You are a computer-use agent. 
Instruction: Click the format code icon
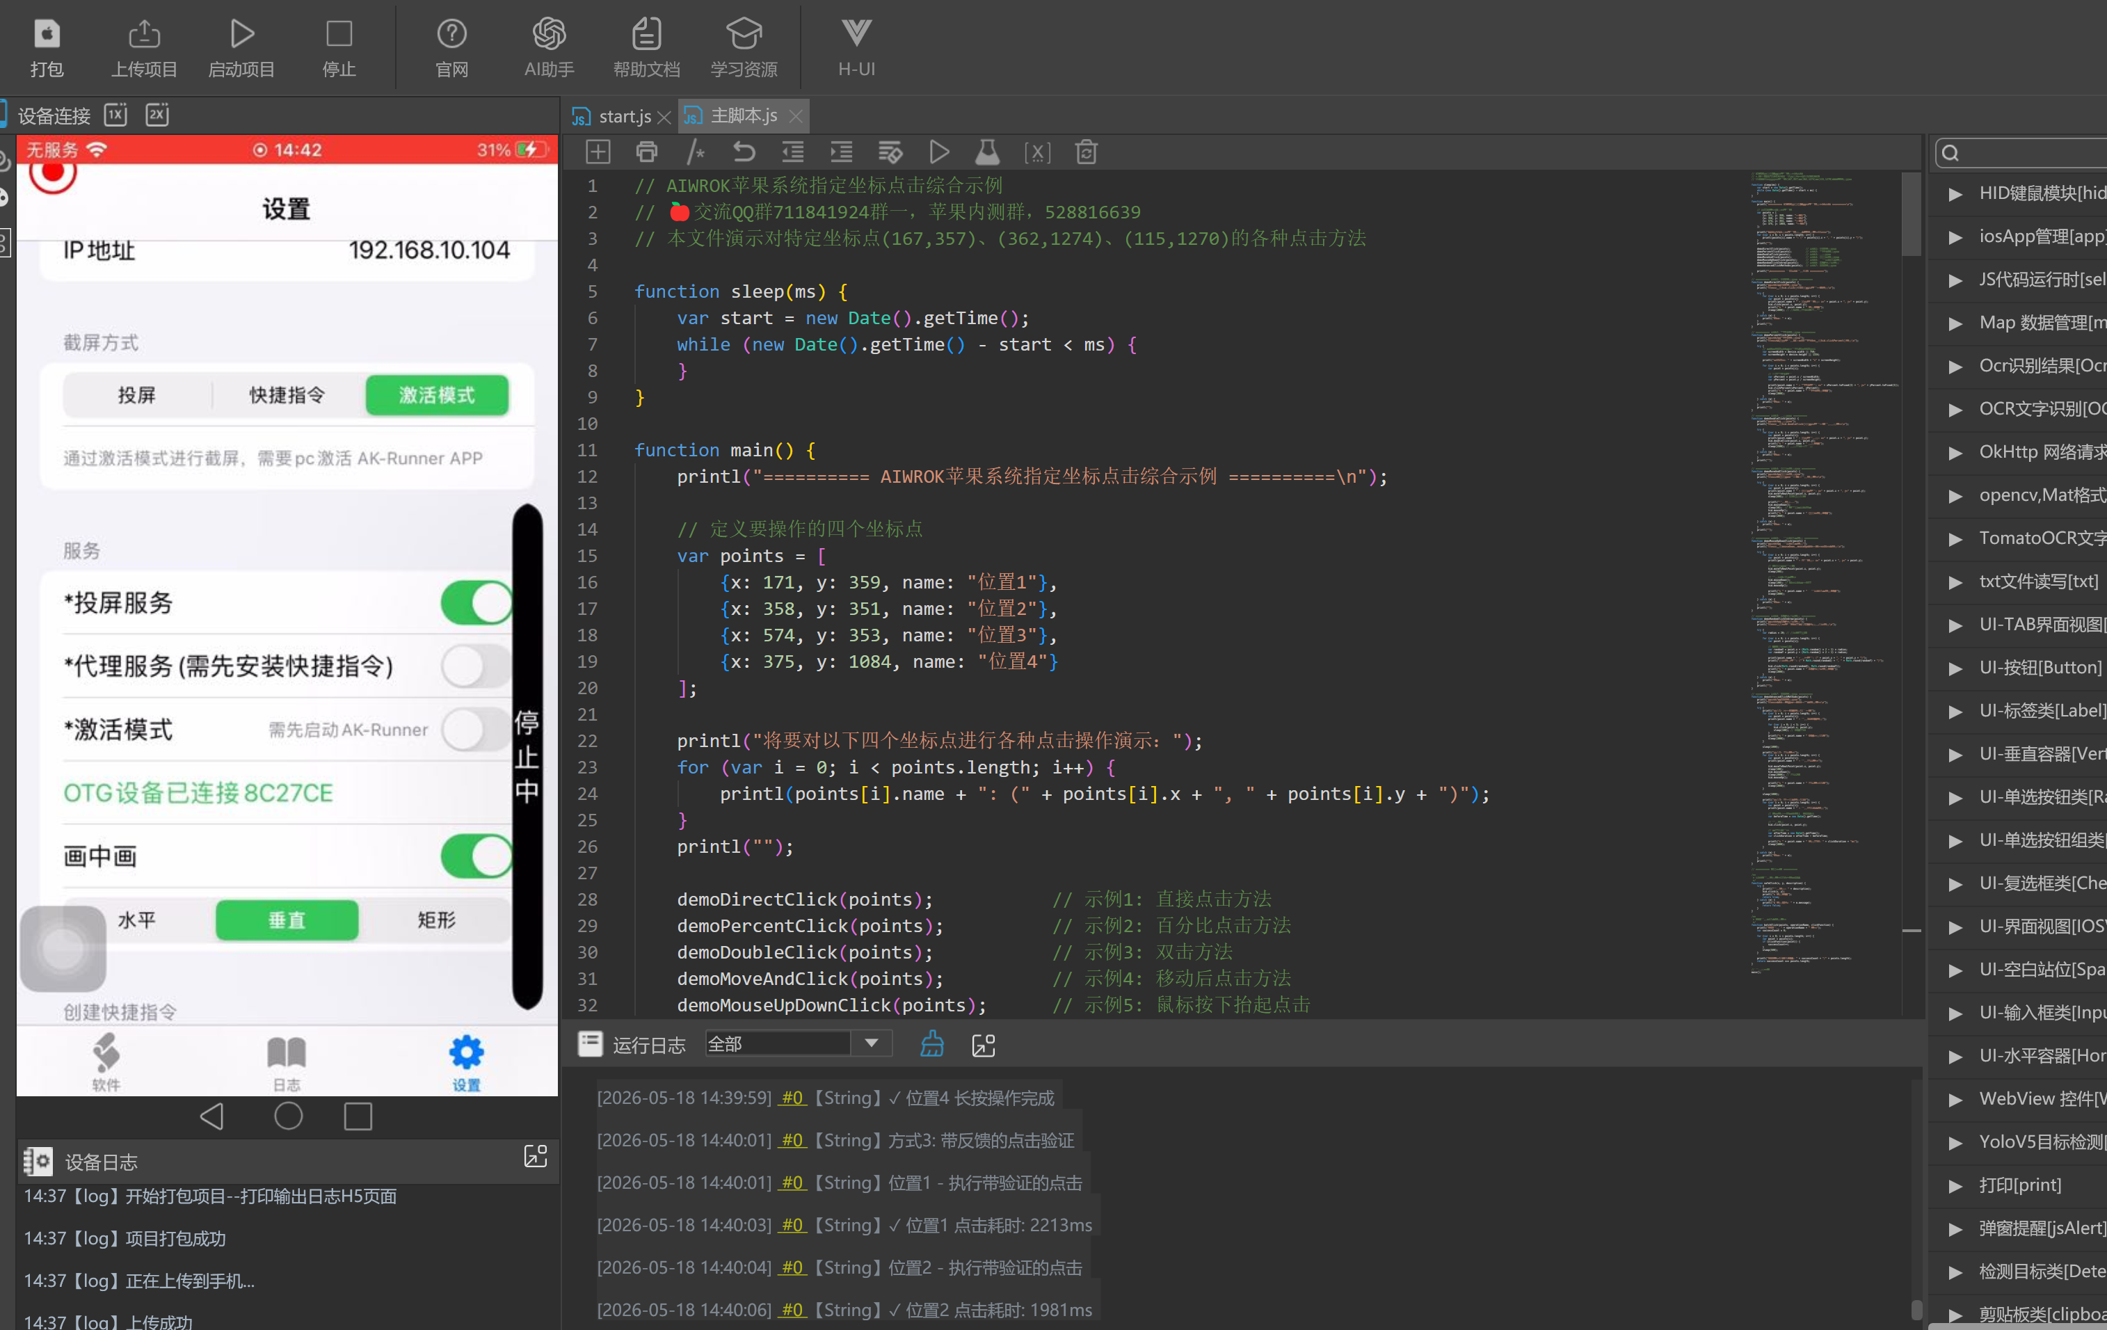pos(890,152)
